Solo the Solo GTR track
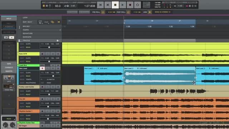Viewport: 229px width, 129px height. 53,54
